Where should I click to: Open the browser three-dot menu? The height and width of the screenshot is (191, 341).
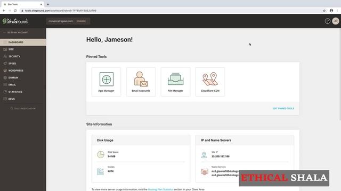(x=337, y=11)
